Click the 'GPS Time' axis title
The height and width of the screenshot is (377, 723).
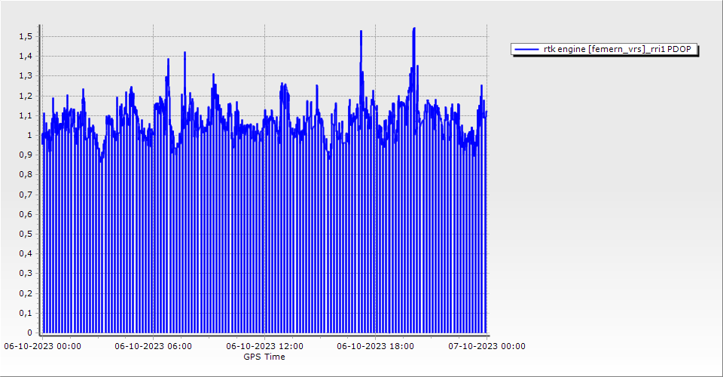coord(264,357)
